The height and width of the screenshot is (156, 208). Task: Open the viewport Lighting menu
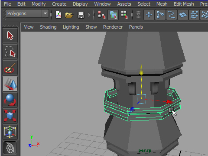coord(71,27)
